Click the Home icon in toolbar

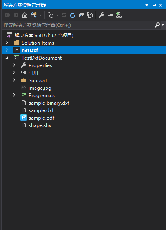coord(25,15)
